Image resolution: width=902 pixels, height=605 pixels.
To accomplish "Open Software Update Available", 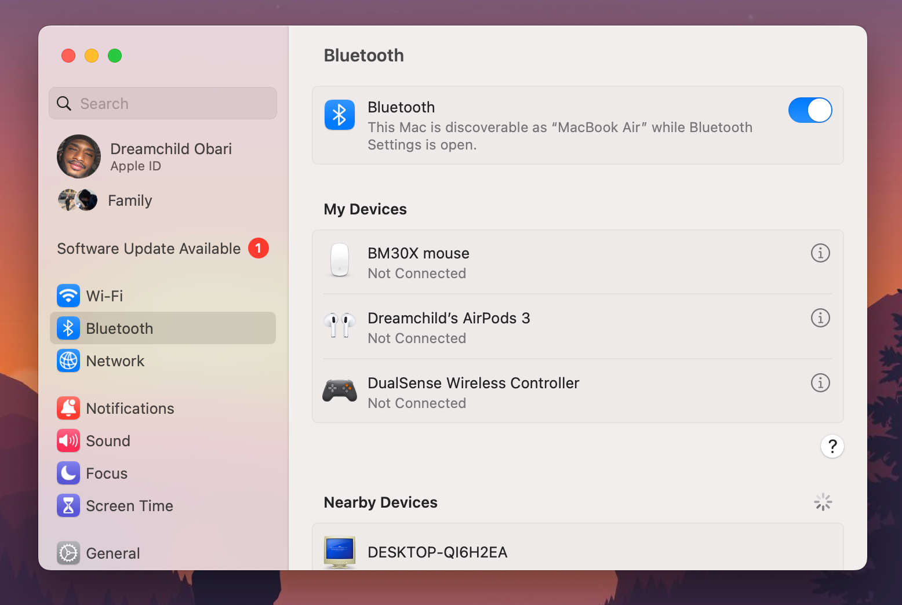I will click(148, 248).
